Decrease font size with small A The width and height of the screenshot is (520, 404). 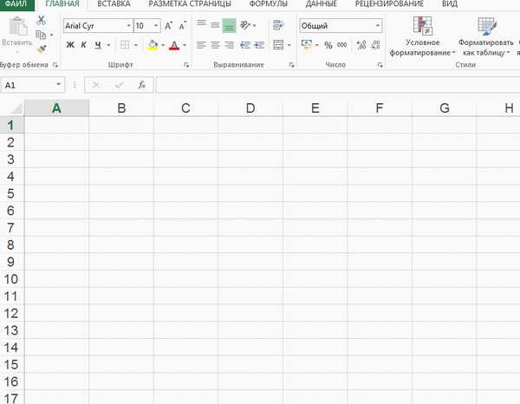pos(182,25)
